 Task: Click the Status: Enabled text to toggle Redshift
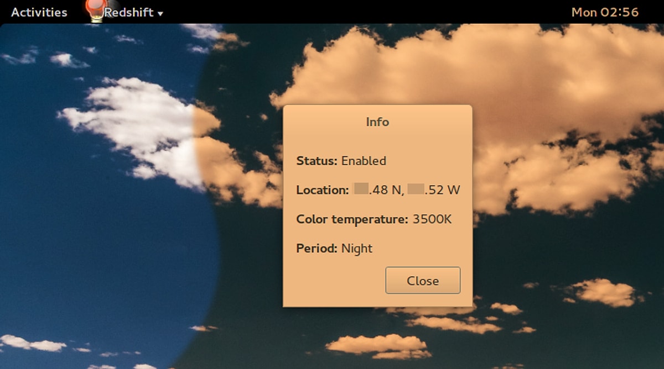[x=341, y=161]
